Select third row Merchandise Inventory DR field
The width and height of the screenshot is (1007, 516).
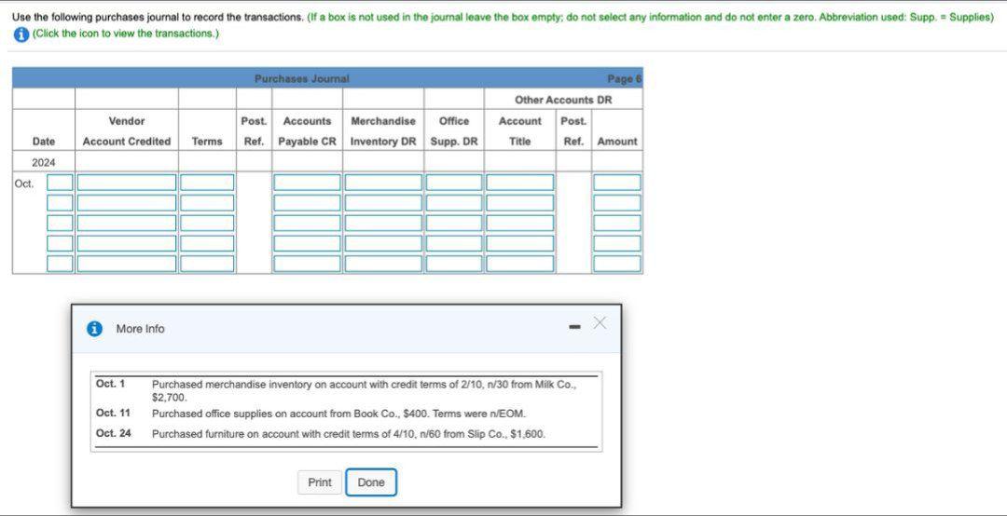pos(383,223)
